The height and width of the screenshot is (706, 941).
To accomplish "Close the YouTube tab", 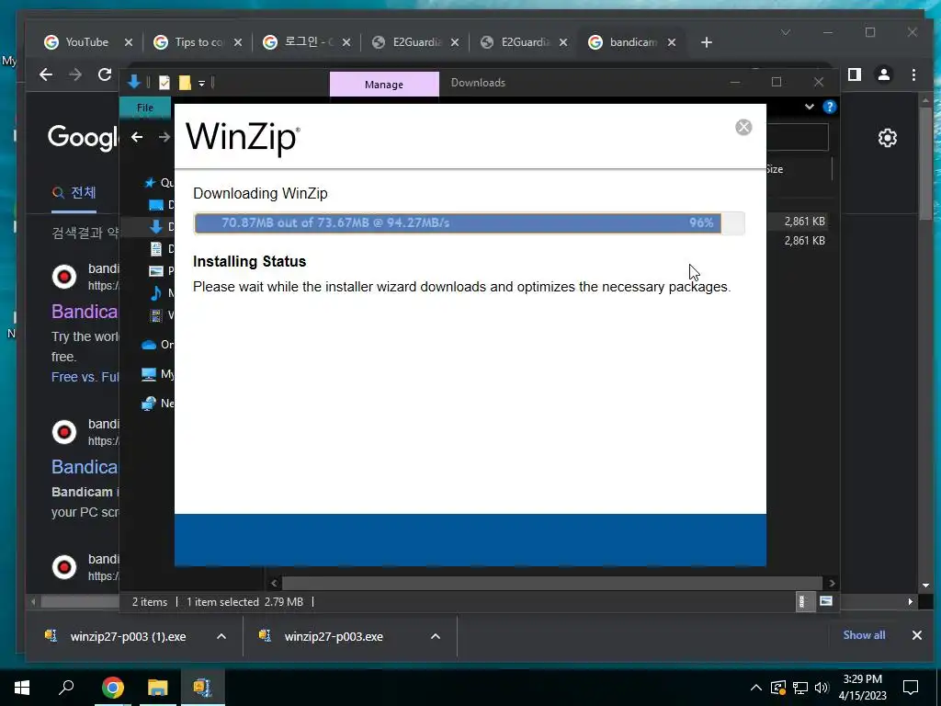I will [x=129, y=42].
